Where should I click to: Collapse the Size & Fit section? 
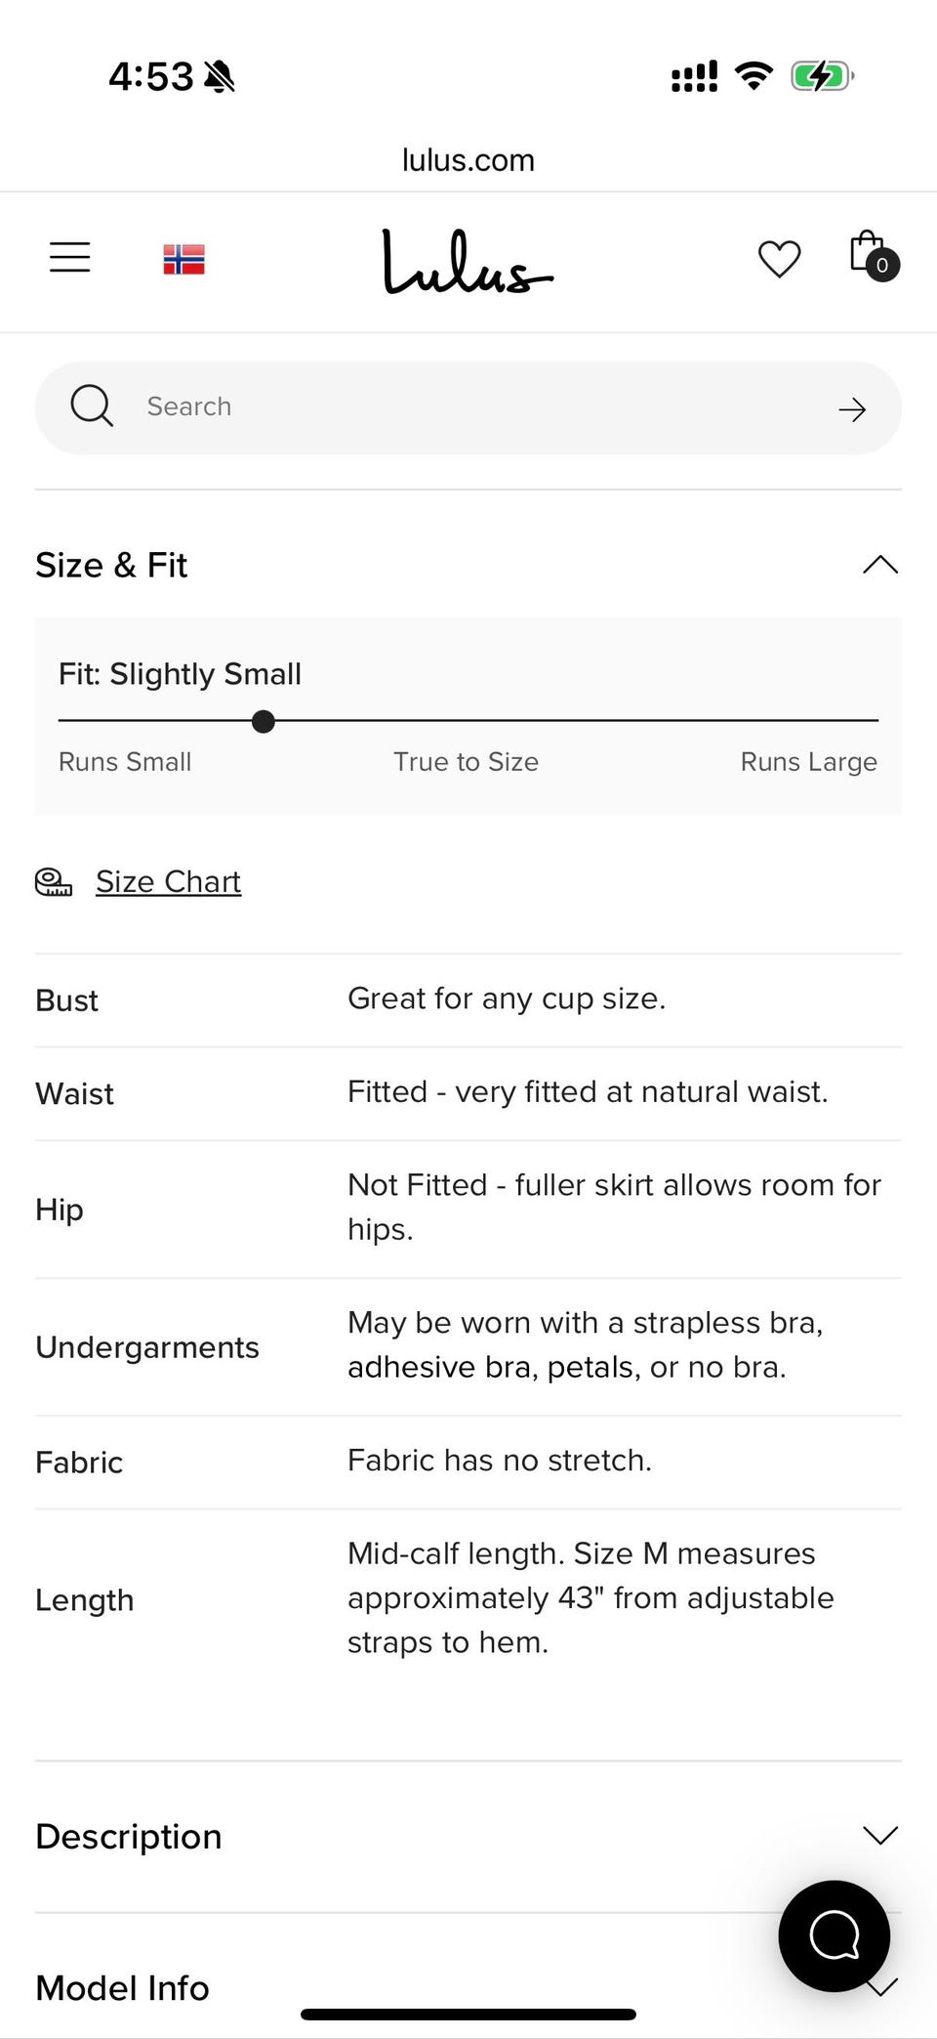[879, 565]
